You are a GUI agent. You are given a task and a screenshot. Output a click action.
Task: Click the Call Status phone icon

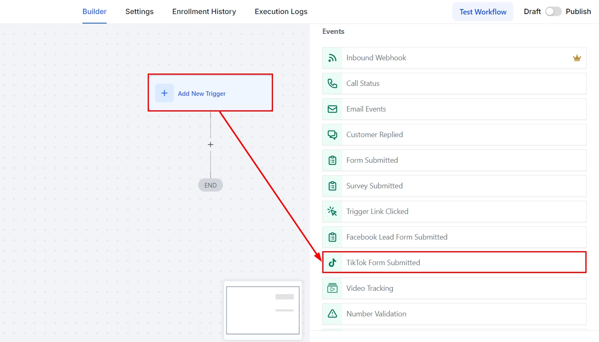(x=332, y=83)
